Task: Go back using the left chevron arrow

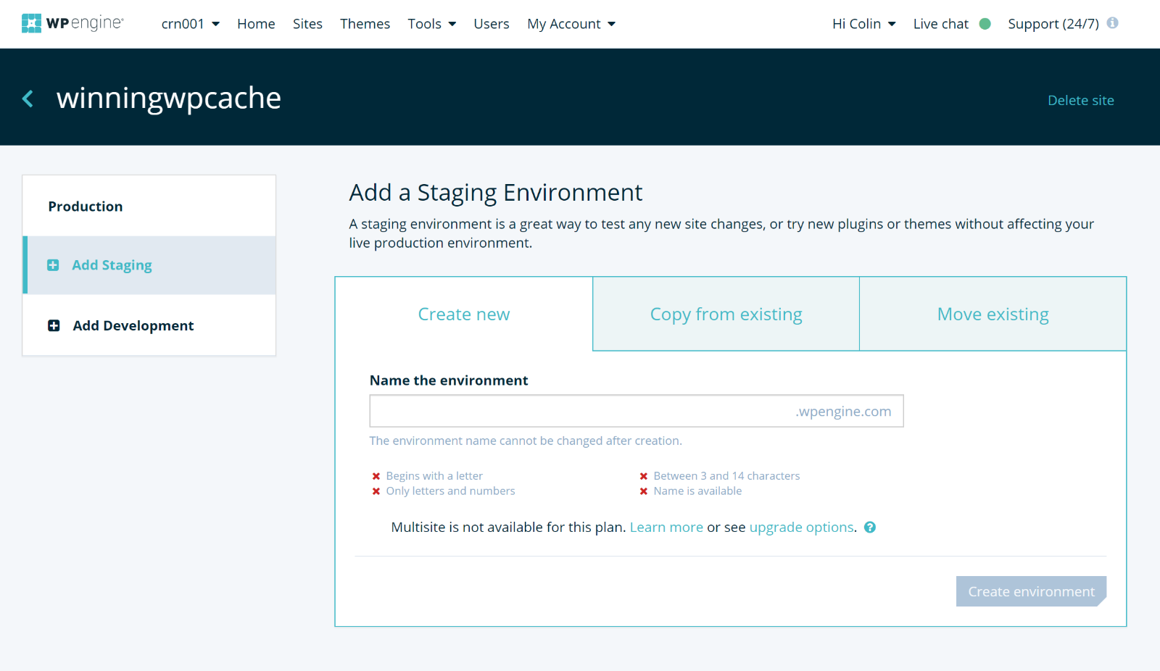Action: (28, 99)
